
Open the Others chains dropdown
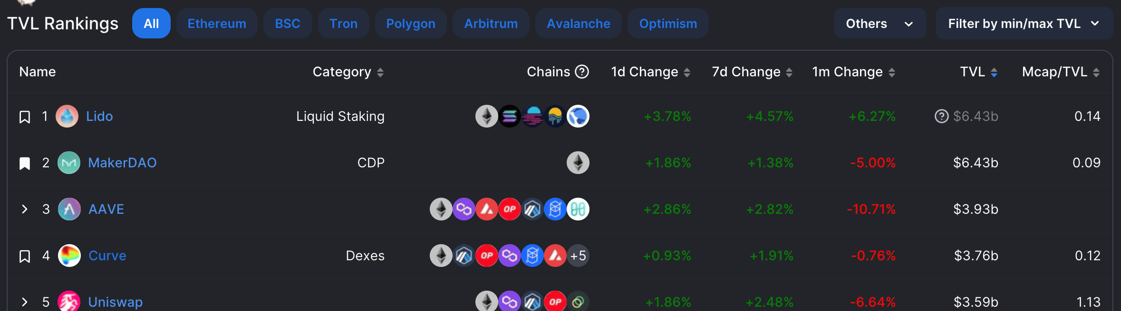pos(880,23)
